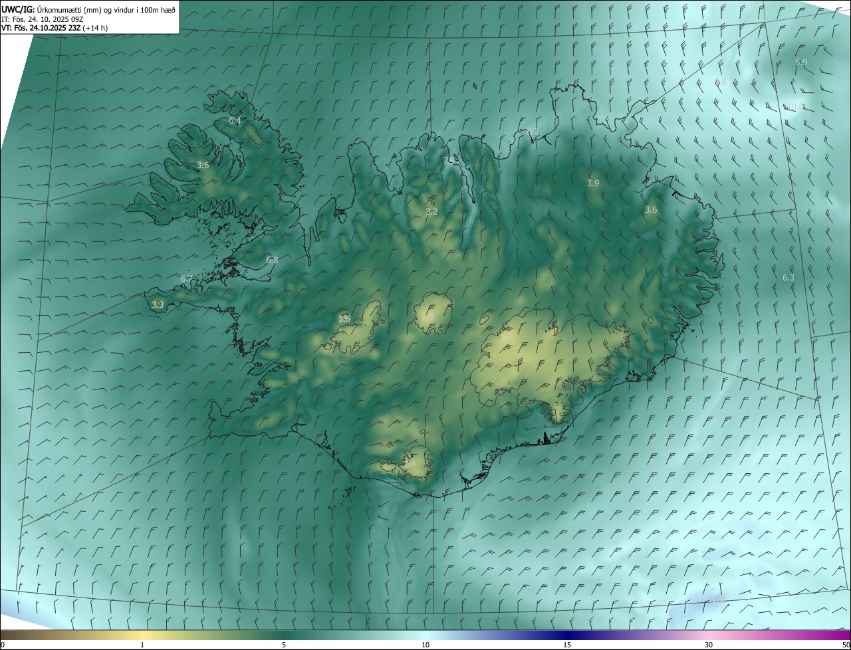Click the 9.8 precipitation value label

pos(720,82)
